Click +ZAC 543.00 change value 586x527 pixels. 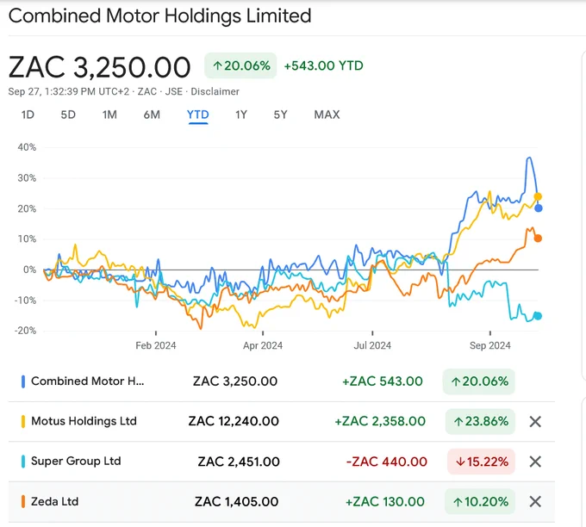pyautogui.click(x=383, y=381)
